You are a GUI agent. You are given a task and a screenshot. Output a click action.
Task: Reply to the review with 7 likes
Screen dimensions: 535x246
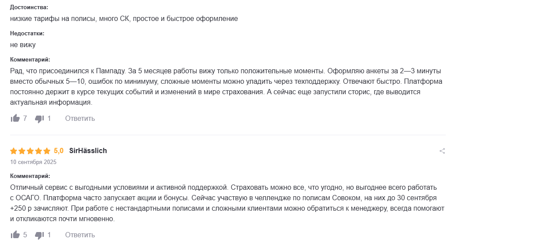tap(80, 118)
